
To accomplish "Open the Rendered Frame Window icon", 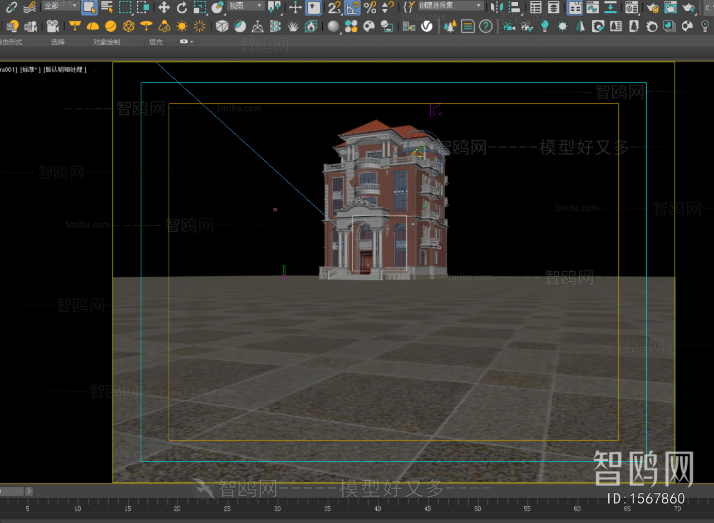I will pos(671,7).
